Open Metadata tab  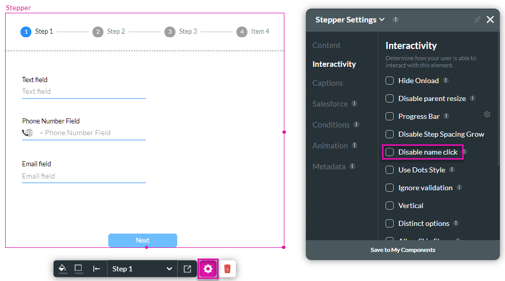point(329,167)
